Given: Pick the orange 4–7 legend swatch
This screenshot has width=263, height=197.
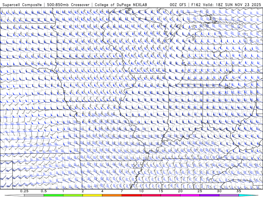Looking at the screenshot, I should tap(112, 195).
